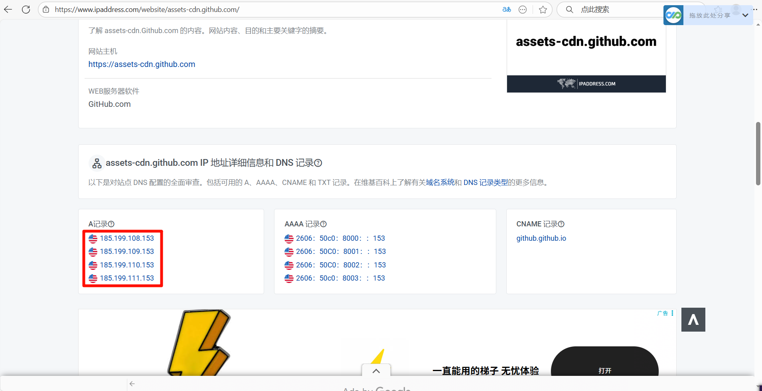Click the page vertical scrollbar thumb

coord(758,154)
